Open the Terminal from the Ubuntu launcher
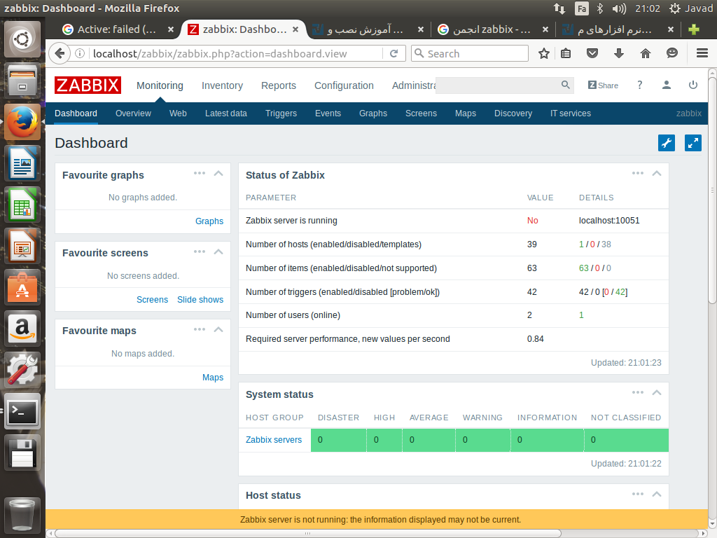Image resolution: width=717 pixels, height=538 pixels. tap(22, 411)
